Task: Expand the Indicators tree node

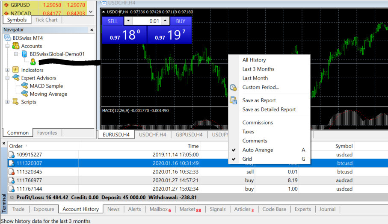Action: tap(7, 70)
